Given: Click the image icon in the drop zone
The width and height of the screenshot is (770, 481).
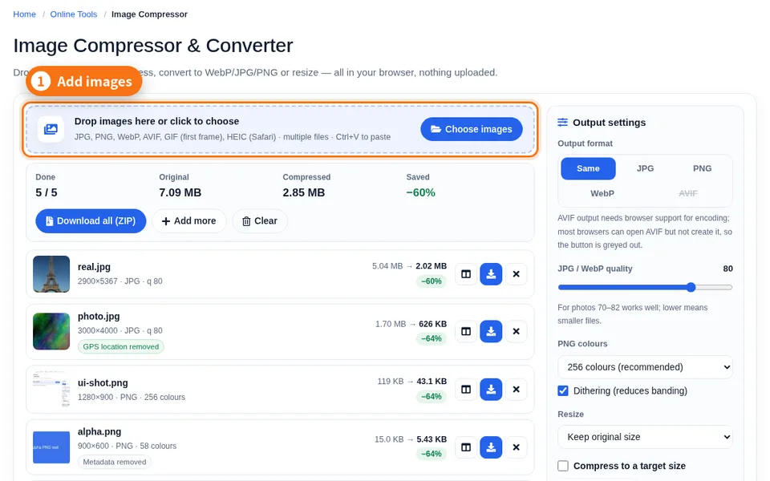Looking at the screenshot, I should click(x=51, y=129).
